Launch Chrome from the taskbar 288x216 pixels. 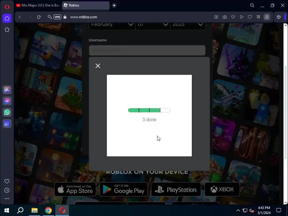(48, 210)
